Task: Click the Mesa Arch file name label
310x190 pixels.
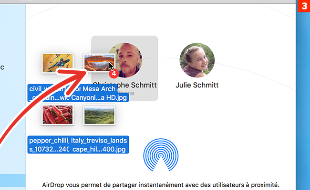Action: 98,89
